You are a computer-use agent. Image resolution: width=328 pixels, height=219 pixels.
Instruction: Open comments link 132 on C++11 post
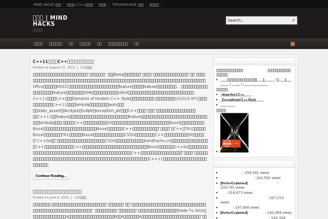pyautogui.click(x=86, y=67)
